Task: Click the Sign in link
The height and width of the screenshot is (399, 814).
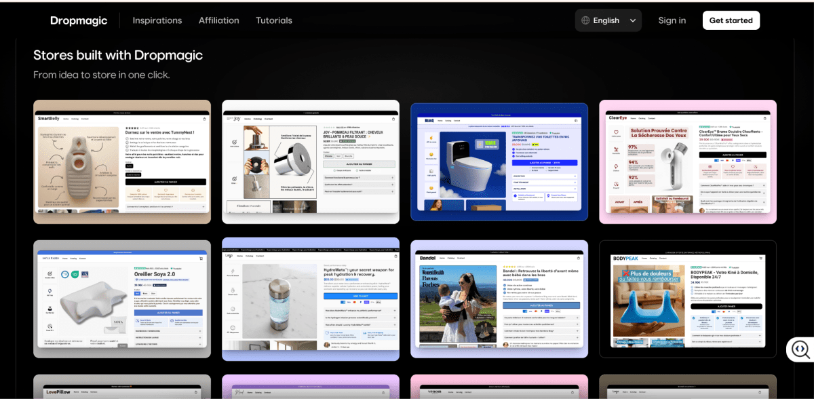Action: [x=672, y=20]
